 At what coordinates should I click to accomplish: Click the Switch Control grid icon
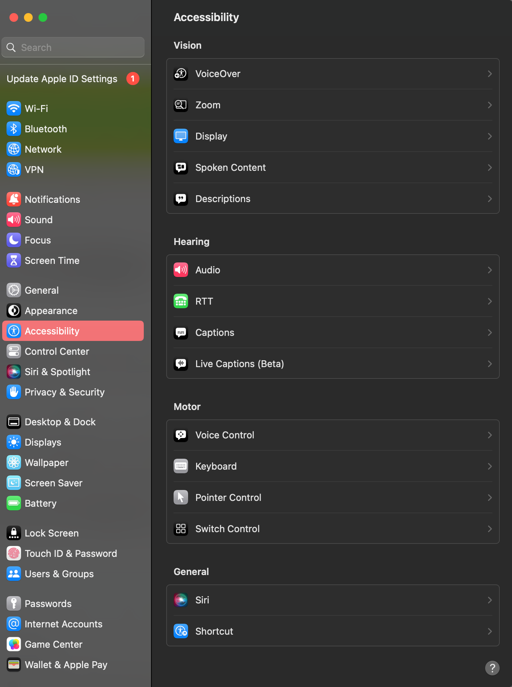181,529
